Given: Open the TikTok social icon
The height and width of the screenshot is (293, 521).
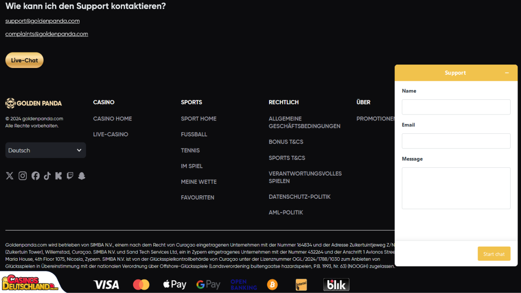Looking at the screenshot, I should [47, 176].
